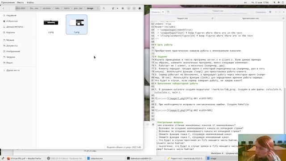Click settings gear in background window
286x161 pixels.
(153, 124)
